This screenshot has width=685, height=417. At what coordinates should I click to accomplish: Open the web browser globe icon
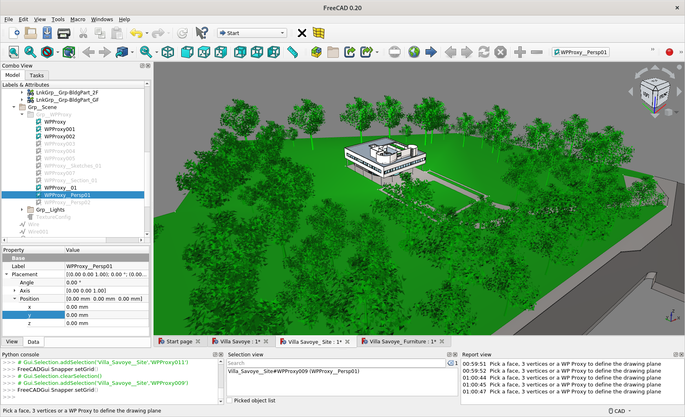(x=414, y=52)
